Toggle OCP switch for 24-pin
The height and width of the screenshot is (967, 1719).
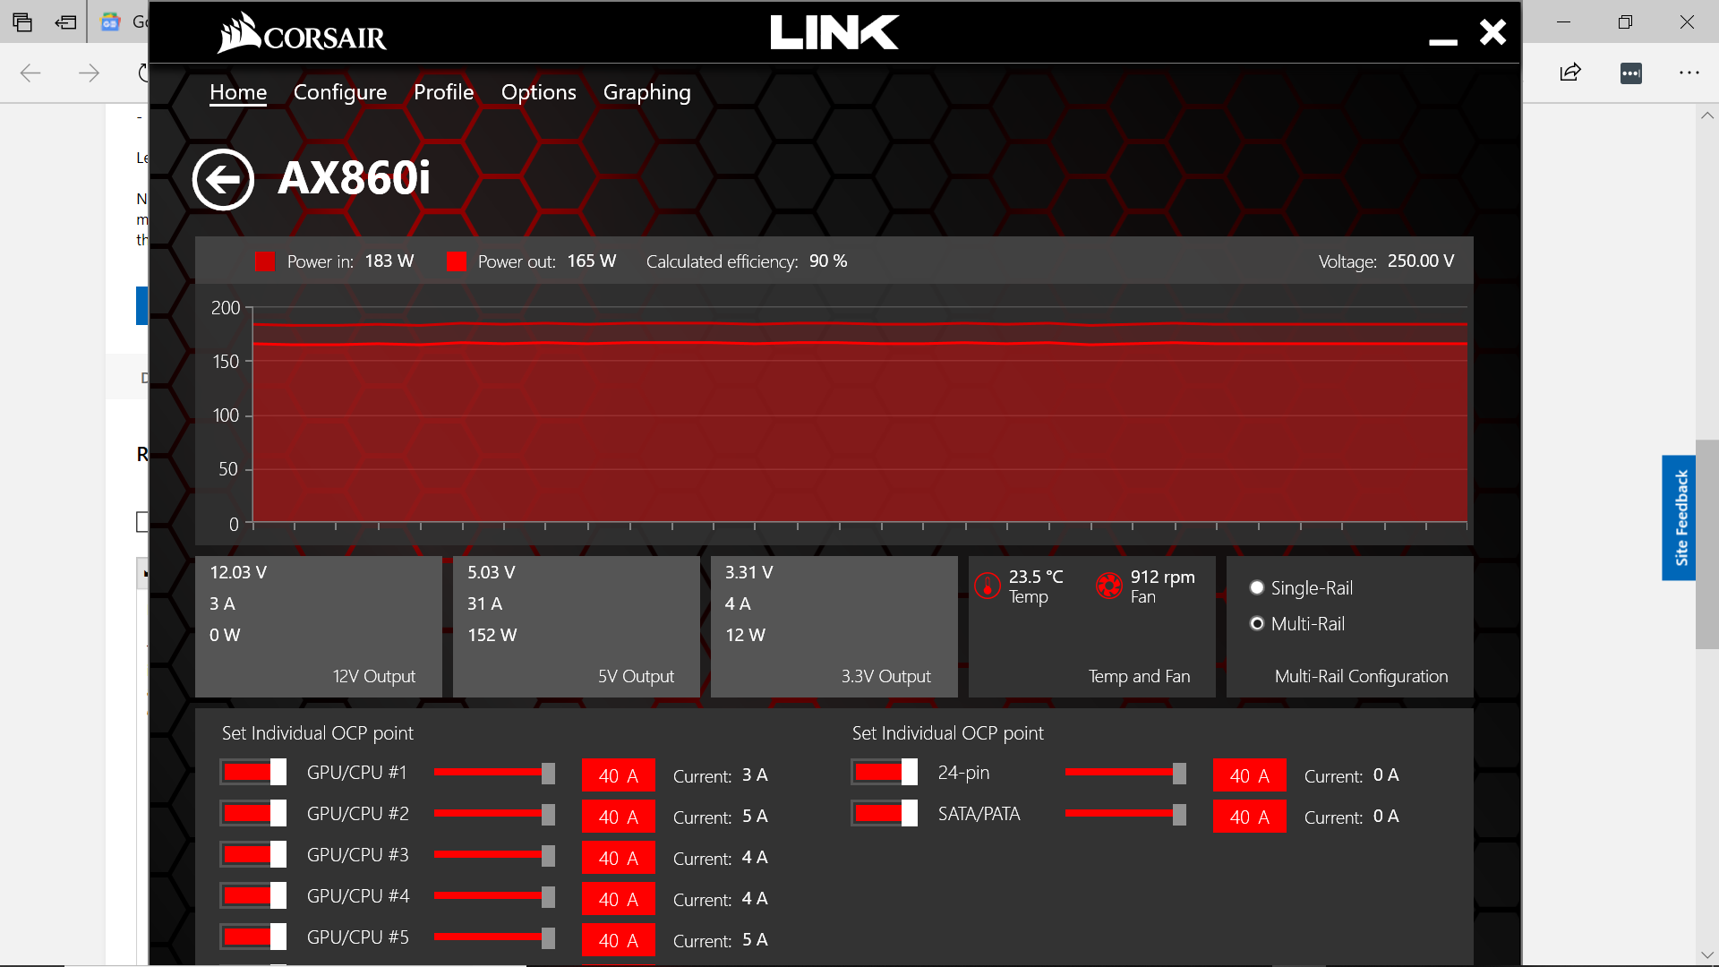[885, 772]
